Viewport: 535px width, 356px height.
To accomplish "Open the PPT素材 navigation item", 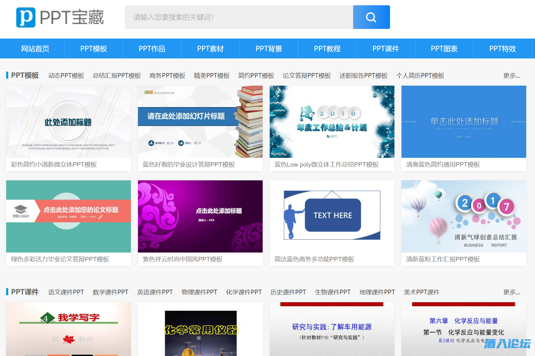I will pos(210,49).
